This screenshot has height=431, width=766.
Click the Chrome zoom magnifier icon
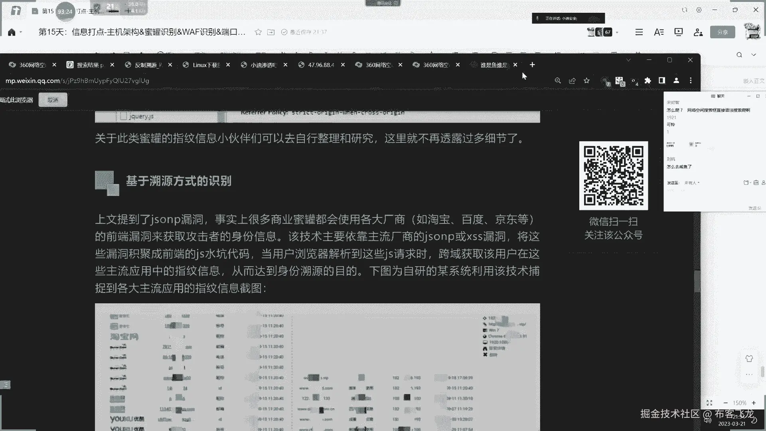point(558,81)
